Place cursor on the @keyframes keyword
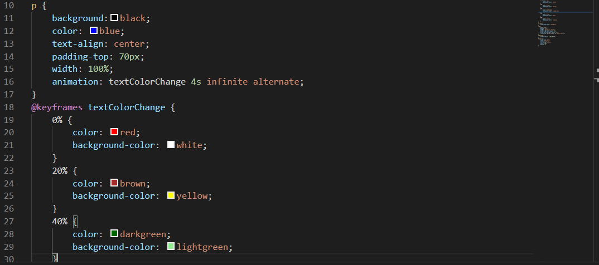The height and width of the screenshot is (265, 599). pos(57,107)
